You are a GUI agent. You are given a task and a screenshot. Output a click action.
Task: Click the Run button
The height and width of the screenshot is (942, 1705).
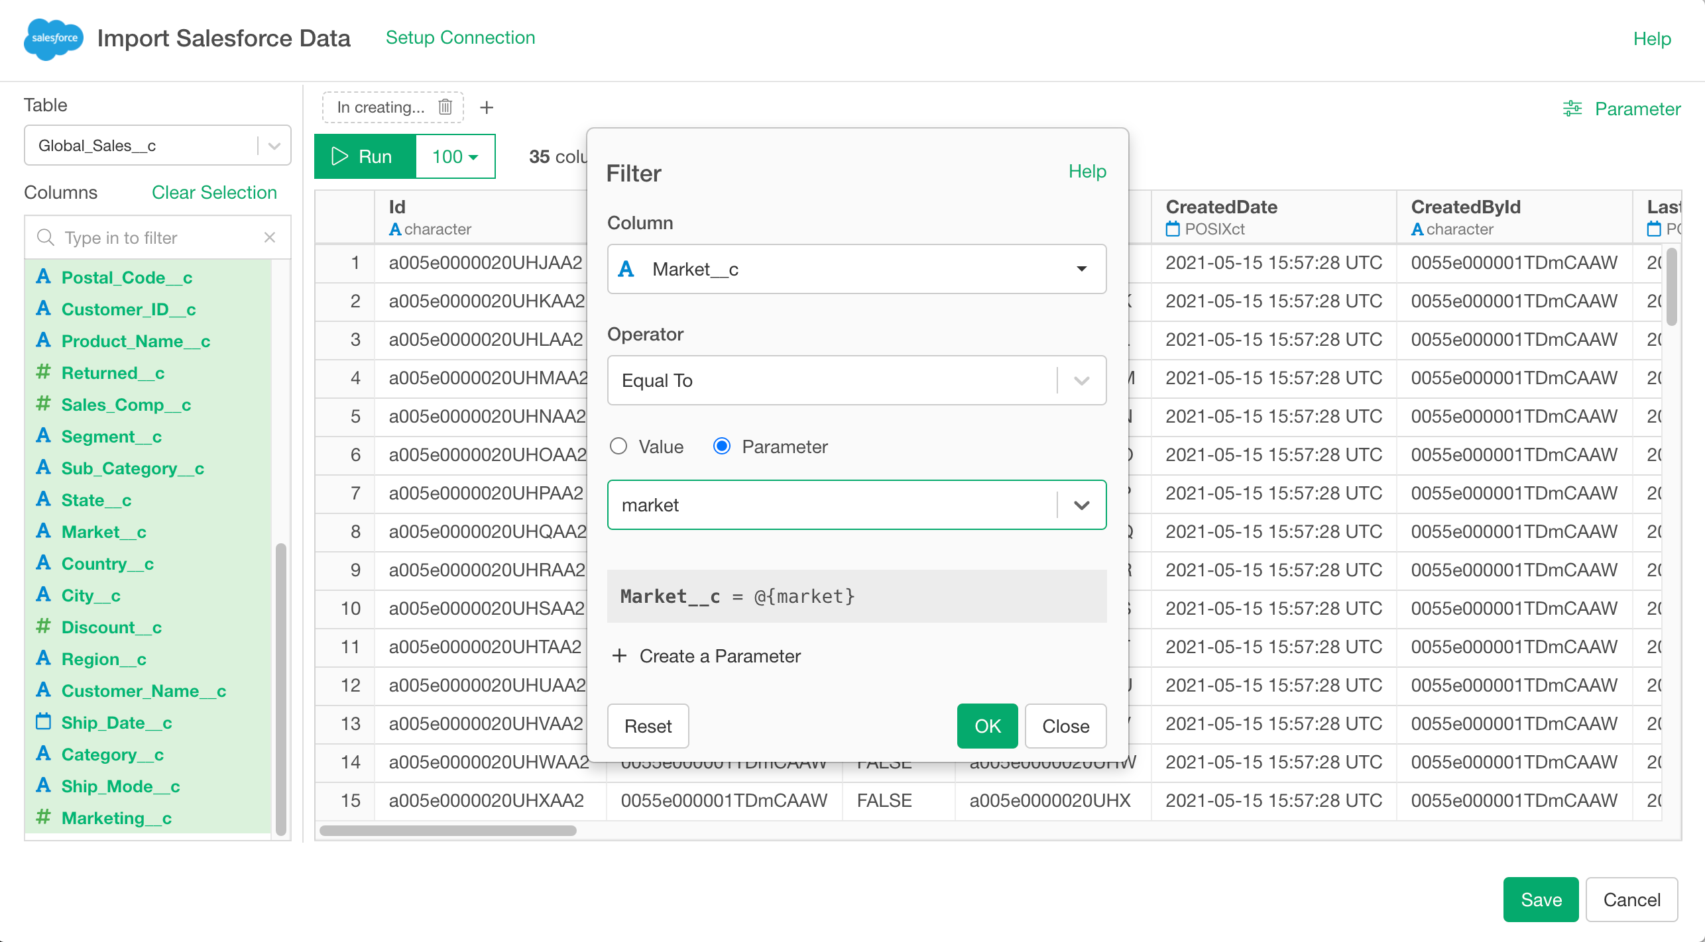[x=365, y=156]
